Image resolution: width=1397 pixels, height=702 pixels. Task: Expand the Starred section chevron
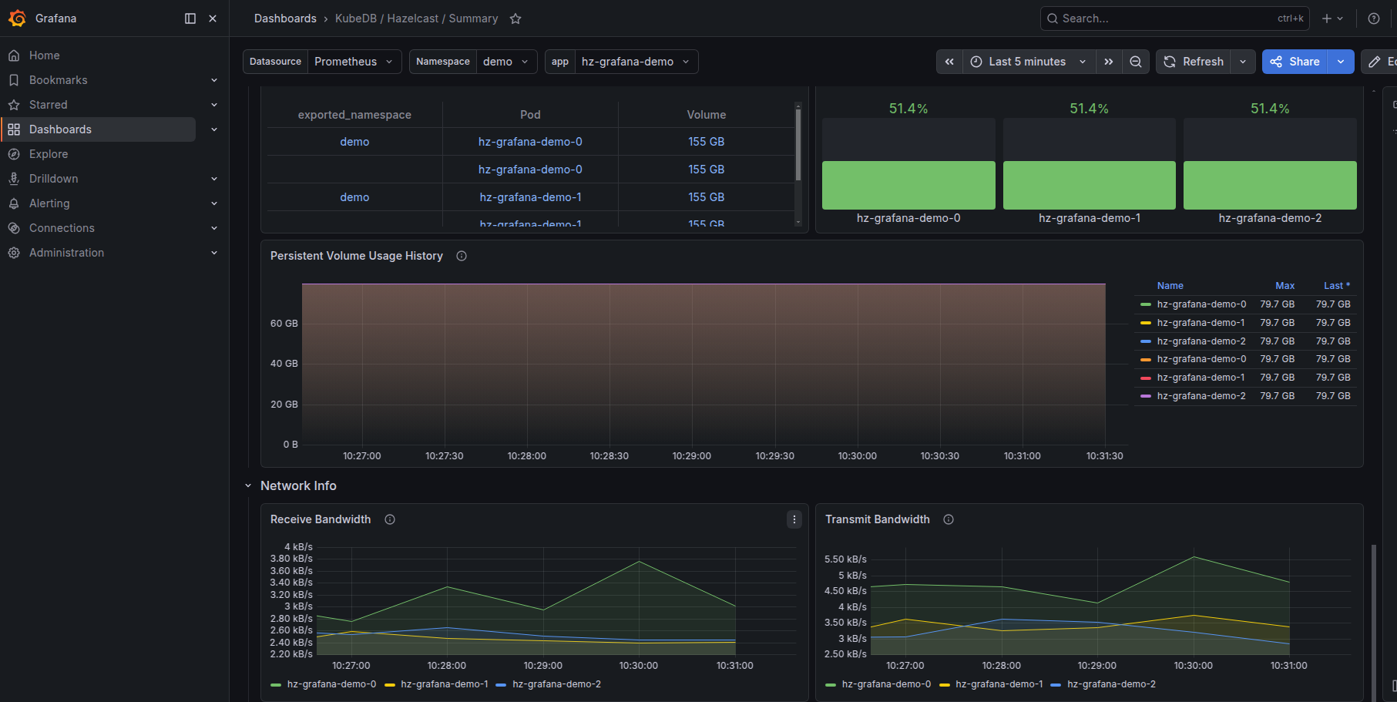coord(214,105)
